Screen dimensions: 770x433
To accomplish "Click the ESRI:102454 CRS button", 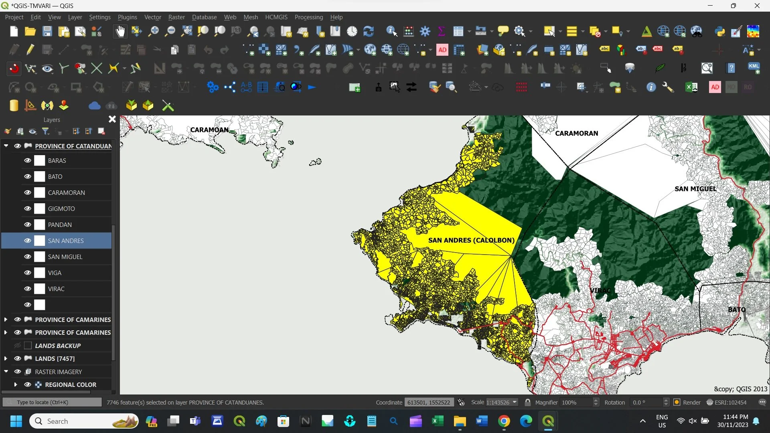I will [727, 402].
